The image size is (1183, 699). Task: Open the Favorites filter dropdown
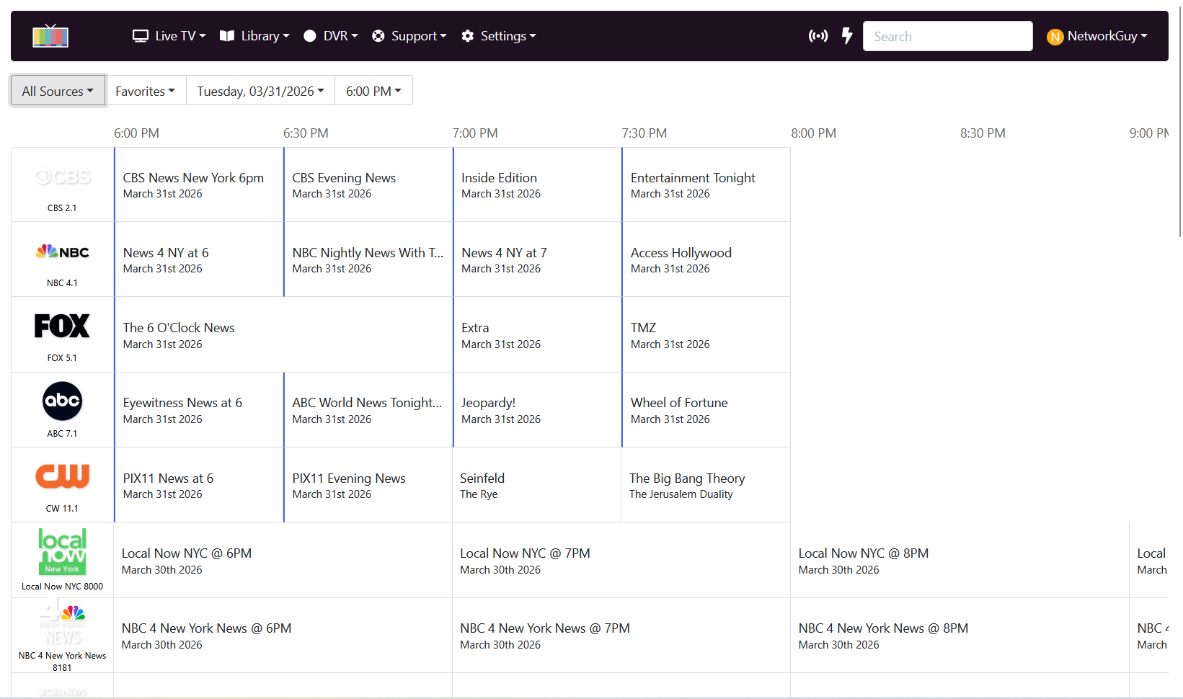click(x=146, y=91)
